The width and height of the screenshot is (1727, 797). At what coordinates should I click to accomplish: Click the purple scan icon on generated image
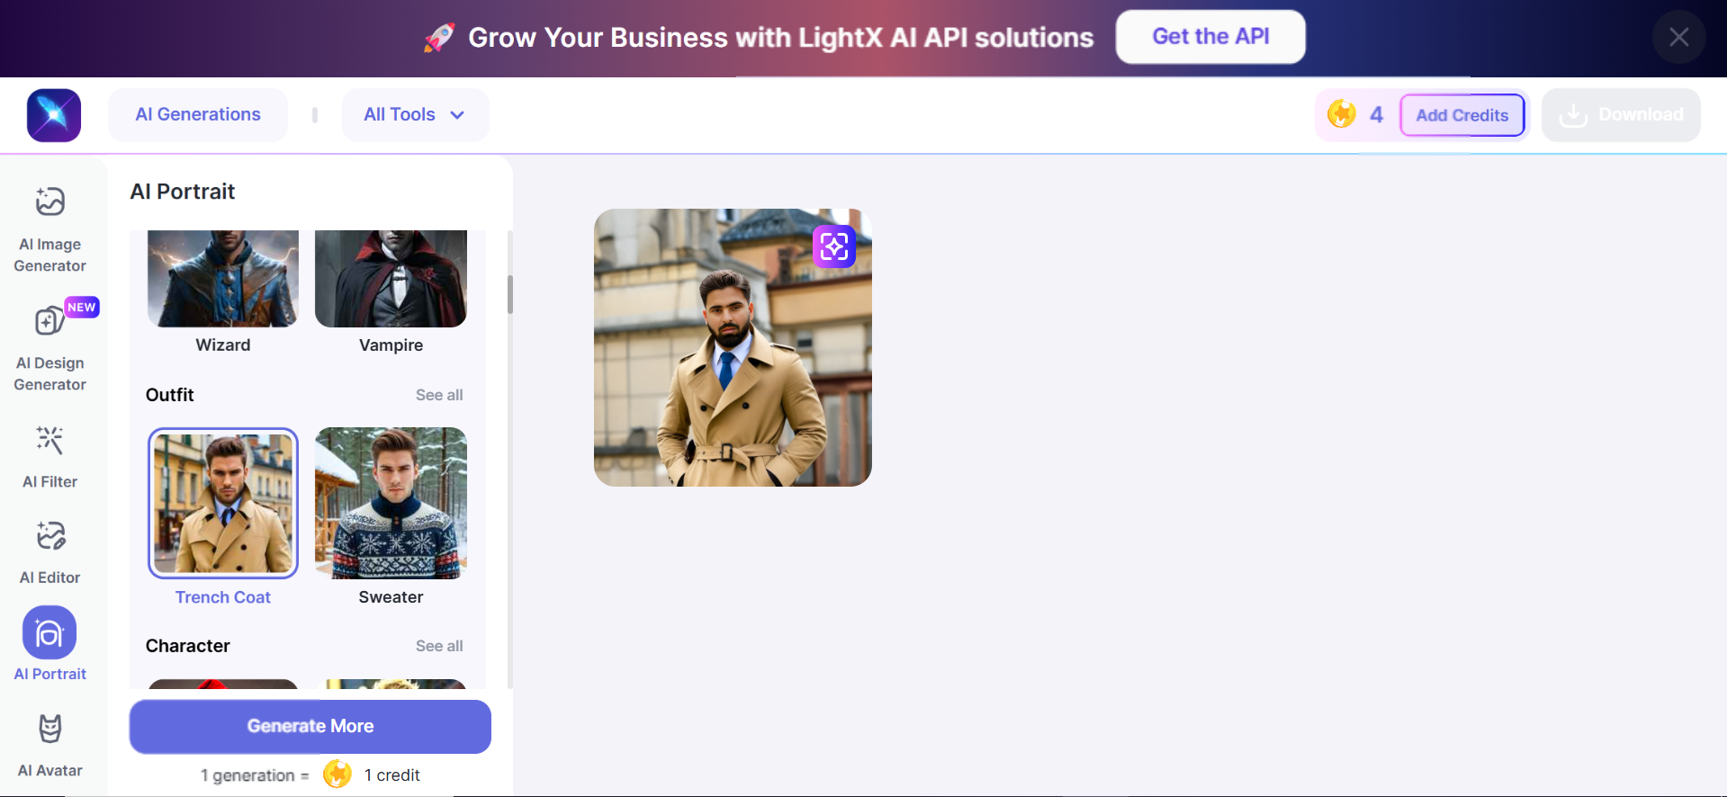click(x=833, y=246)
